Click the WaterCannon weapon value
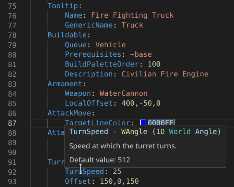 coord(123,94)
